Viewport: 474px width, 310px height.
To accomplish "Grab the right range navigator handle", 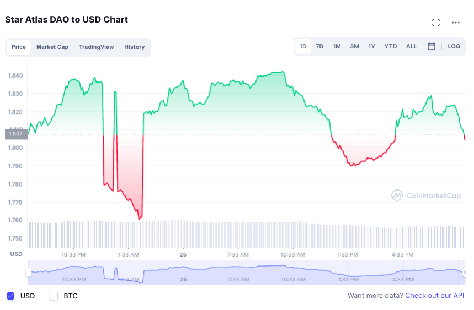I will (x=465, y=273).
